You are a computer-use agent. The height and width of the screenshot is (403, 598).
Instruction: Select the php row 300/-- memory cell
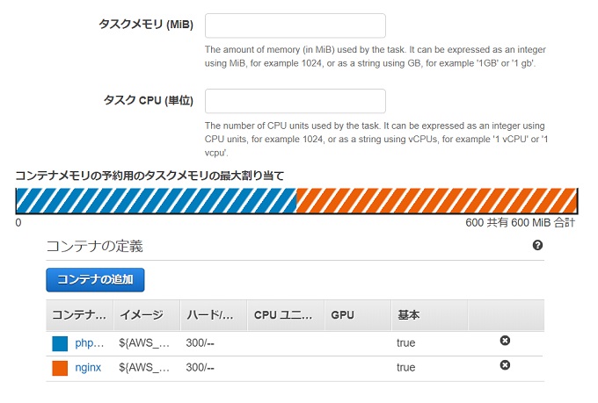pos(200,343)
